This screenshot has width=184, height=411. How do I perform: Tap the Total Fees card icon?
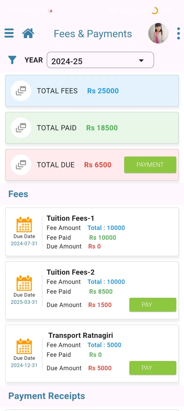click(x=21, y=91)
